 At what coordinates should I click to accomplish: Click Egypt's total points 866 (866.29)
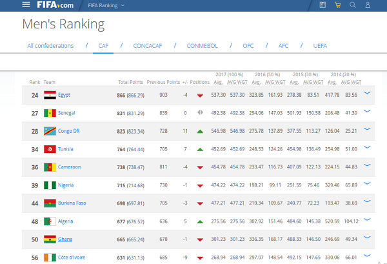pos(130,96)
